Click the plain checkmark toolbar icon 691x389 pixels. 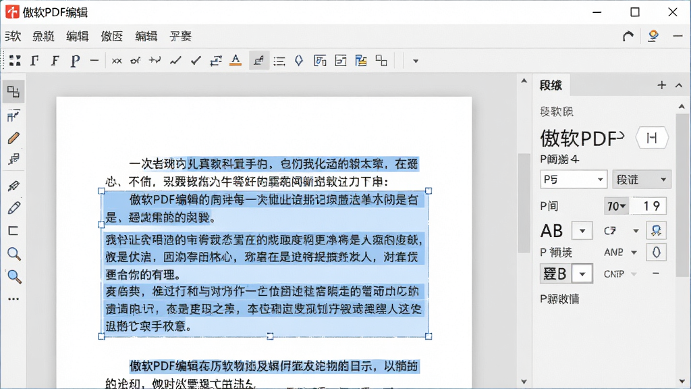(x=196, y=60)
